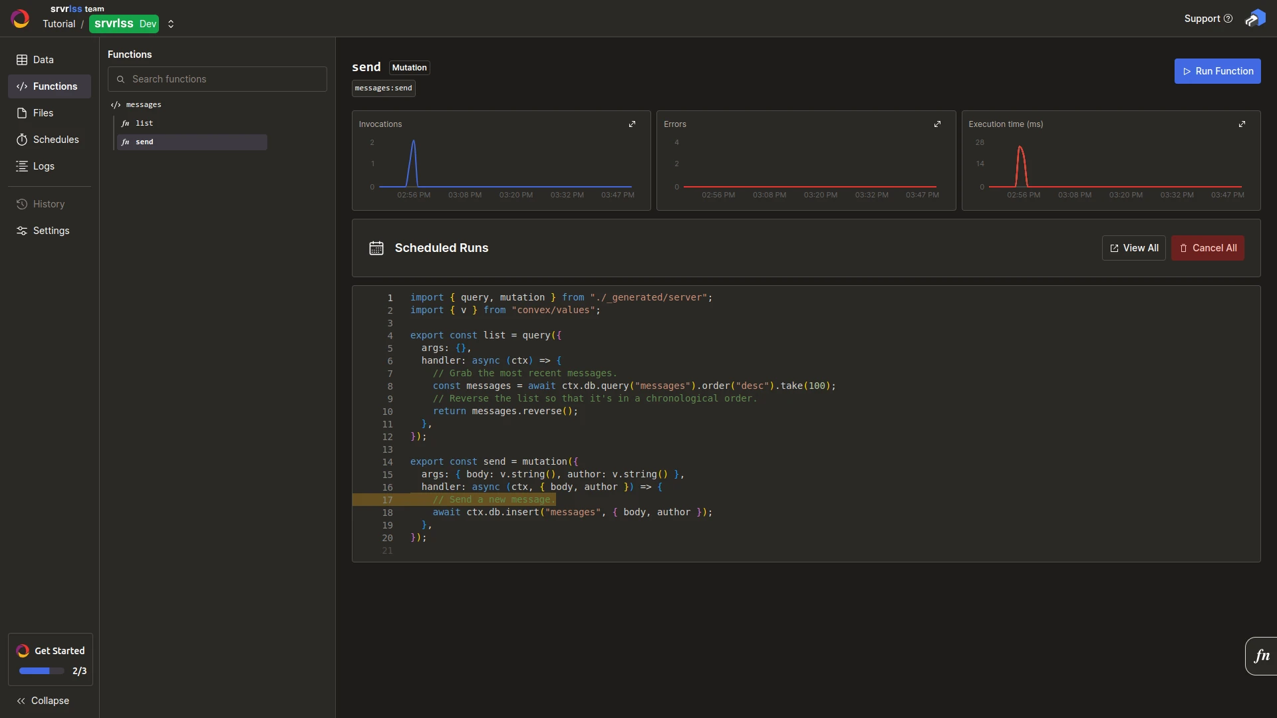Click line 18 ctx.db.insert code
Viewport: 1277px width, 718px height.
point(573,513)
